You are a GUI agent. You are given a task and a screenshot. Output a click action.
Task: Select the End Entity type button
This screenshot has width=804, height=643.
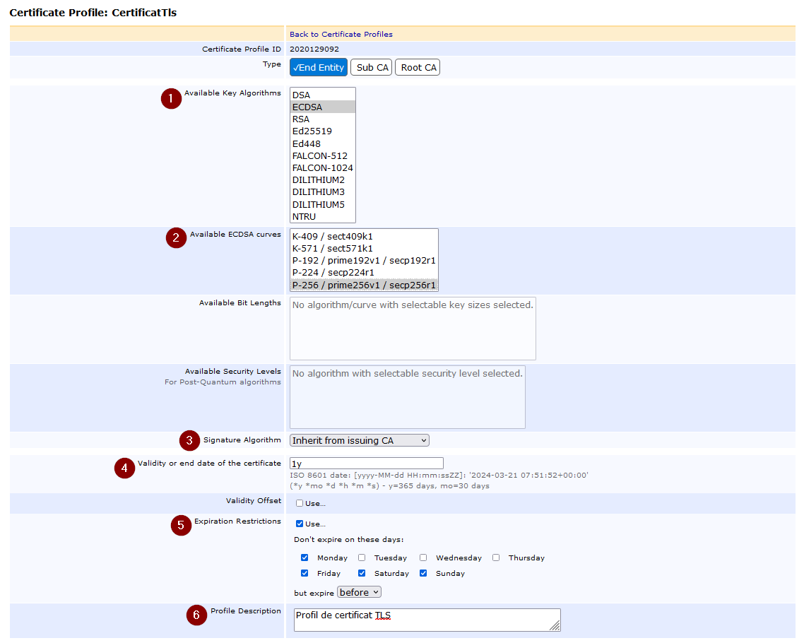coord(319,67)
